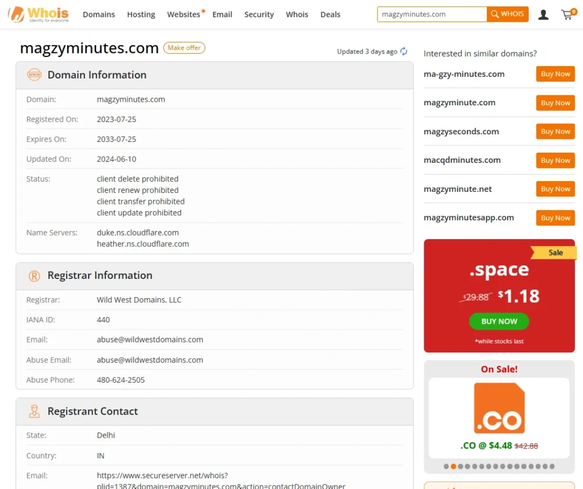Image resolution: width=583 pixels, height=489 pixels.
Task: Open the Whois menu item
Action: point(297,14)
